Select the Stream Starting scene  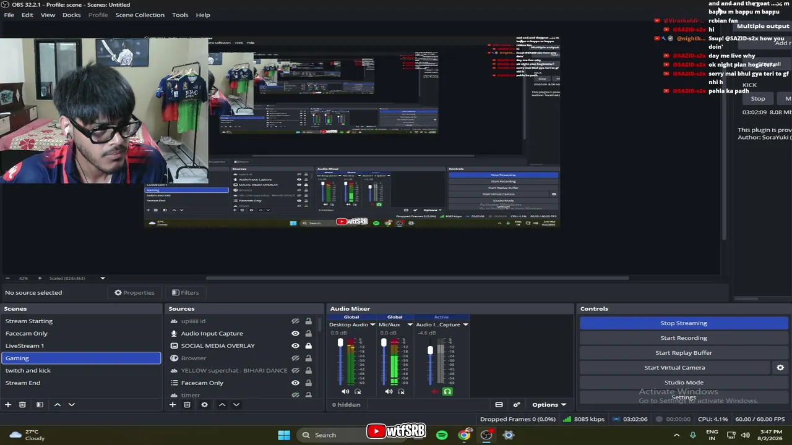click(x=81, y=321)
